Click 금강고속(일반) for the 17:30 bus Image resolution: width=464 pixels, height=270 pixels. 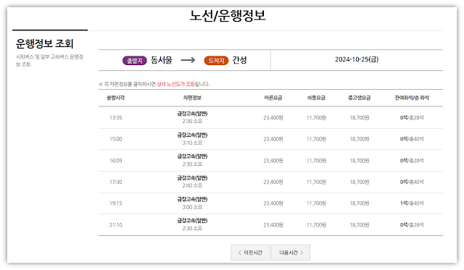[192, 178]
